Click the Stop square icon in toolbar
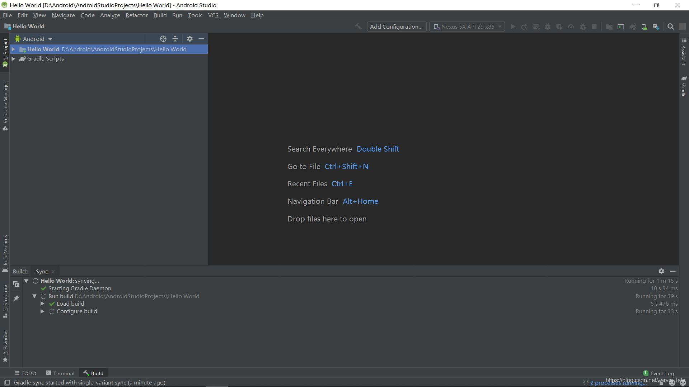 click(x=594, y=27)
